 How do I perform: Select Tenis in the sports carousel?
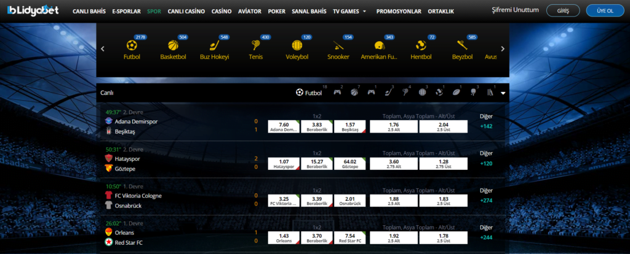pos(255,50)
